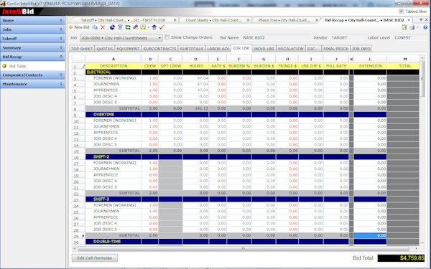431x269 pixels.
Task: Open the dropdown arrow beside the layout icon
Action: pyautogui.click(x=149, y=27)
